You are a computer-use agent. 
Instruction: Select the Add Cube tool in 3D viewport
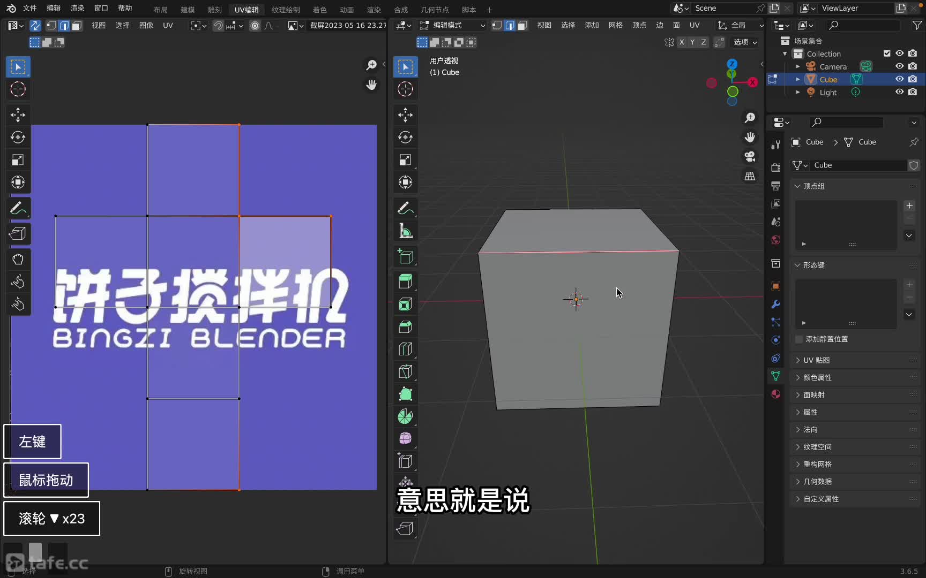(406, 256)
